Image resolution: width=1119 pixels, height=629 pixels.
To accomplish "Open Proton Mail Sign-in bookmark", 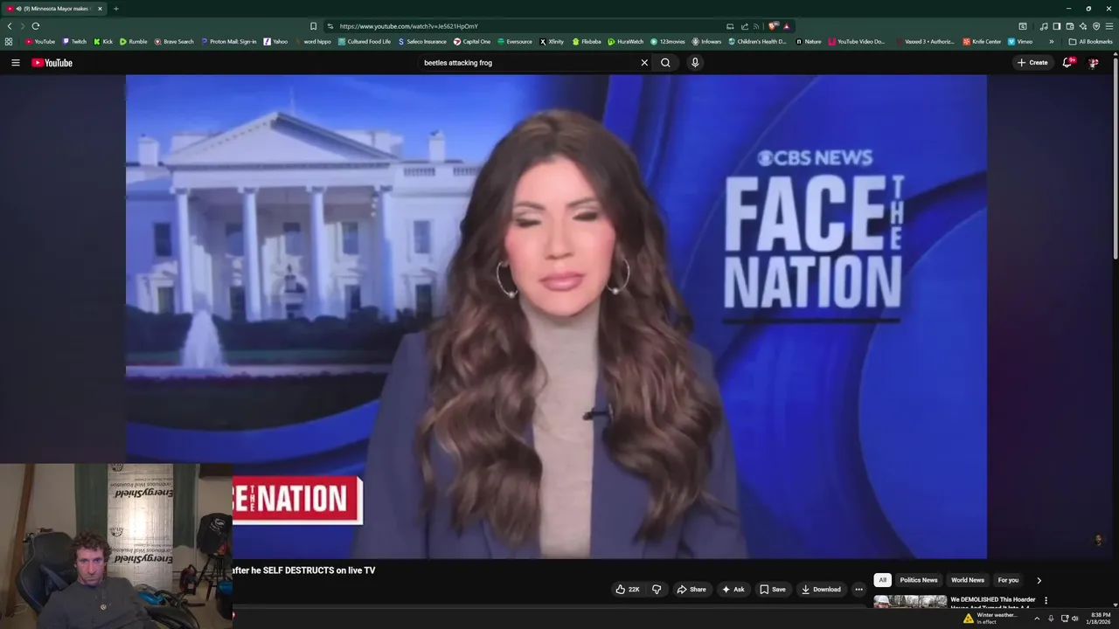I will point(229,41).
